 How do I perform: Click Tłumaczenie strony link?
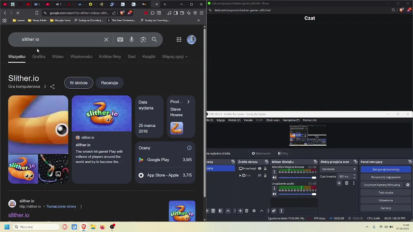coord(61,207)
